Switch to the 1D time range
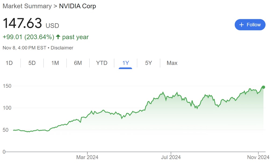275x168 pixels. 9,63
